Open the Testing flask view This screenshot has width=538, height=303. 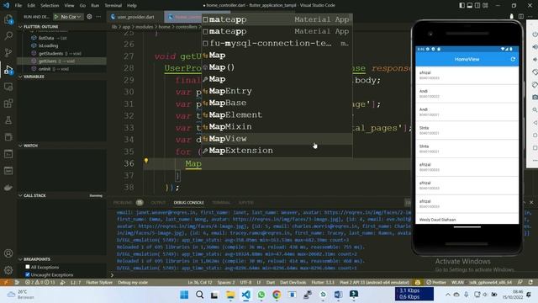tap(8, 120)
